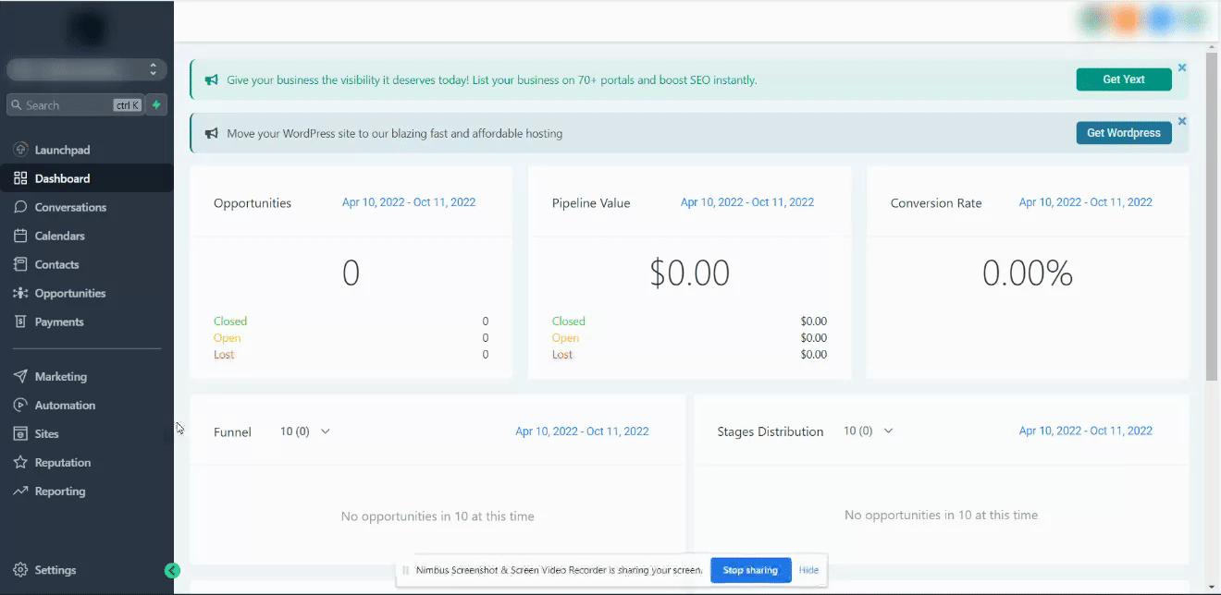1221x595 pixels.
Task: Click the green lightning bolt quick-action icon
Action: (x=156, y=105)
